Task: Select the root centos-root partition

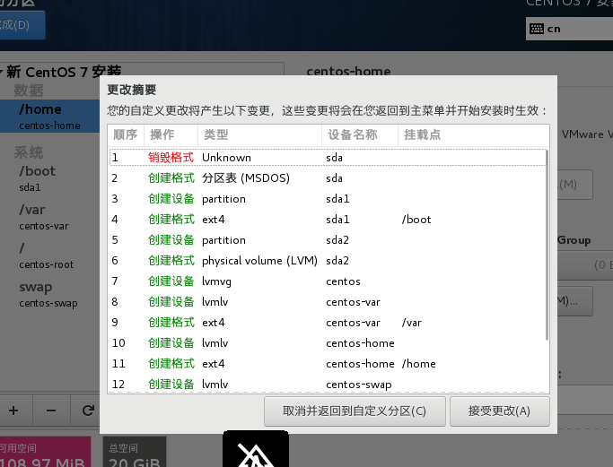Action: coord(49,255)
